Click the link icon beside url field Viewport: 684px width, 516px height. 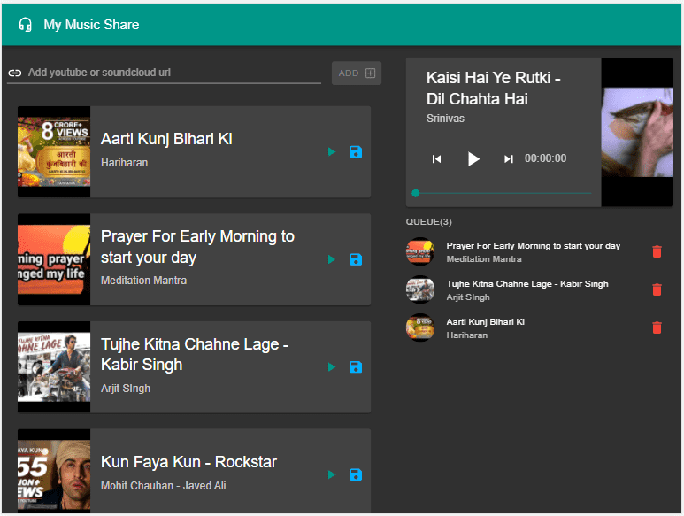pos(15,73)
